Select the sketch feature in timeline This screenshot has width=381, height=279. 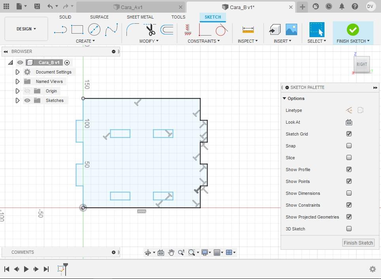tap(61, 269)
